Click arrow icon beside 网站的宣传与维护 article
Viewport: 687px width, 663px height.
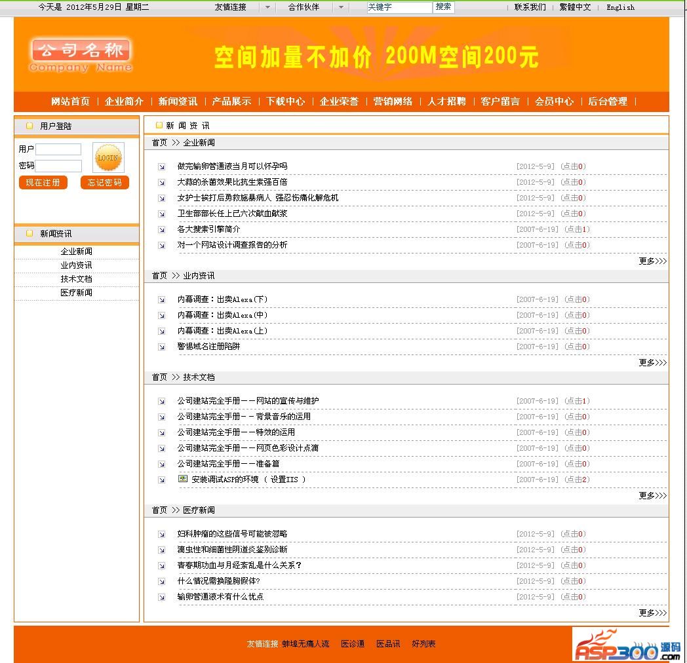[x=162, y=402]
